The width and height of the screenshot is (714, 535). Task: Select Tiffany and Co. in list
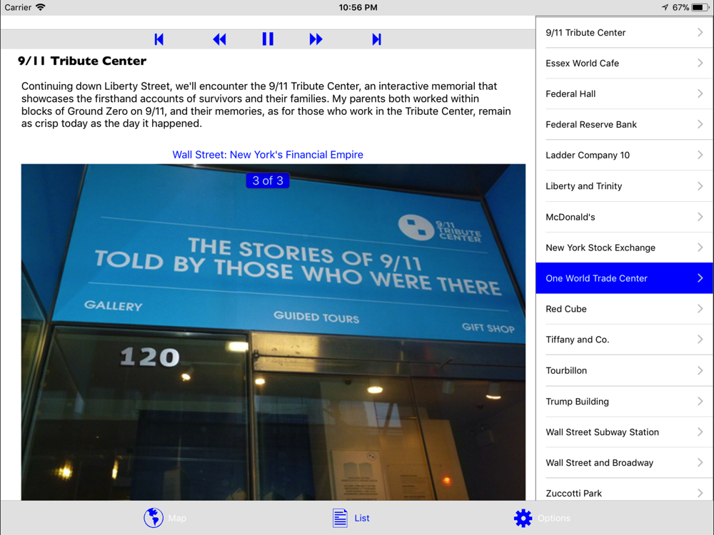pos(625,340)
